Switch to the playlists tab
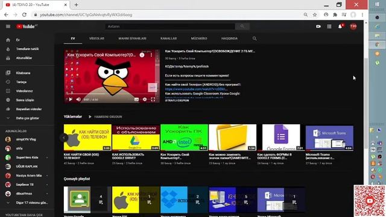The height and width of the screenshot is (217, 386). coord(133,39)
